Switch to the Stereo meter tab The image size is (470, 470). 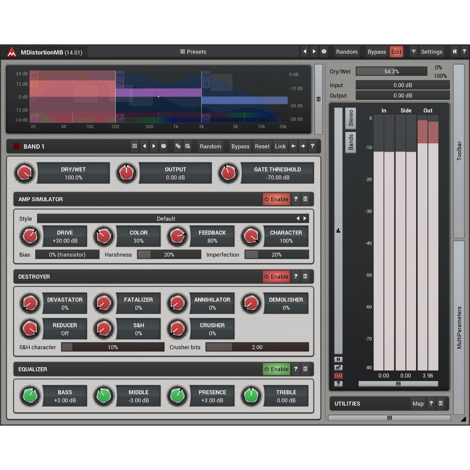351,118
